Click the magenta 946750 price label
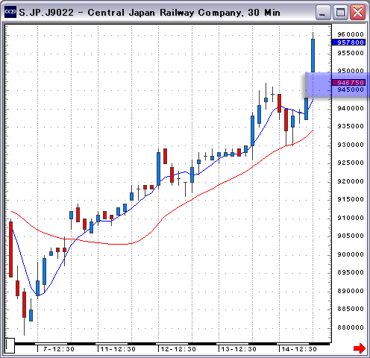Screen dimensions: 370x358 click(x=348, y=83)
